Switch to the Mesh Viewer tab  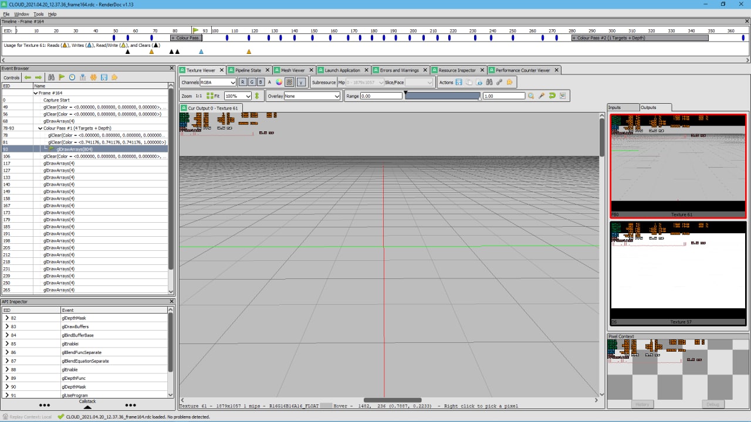click(x=293, y=70)
